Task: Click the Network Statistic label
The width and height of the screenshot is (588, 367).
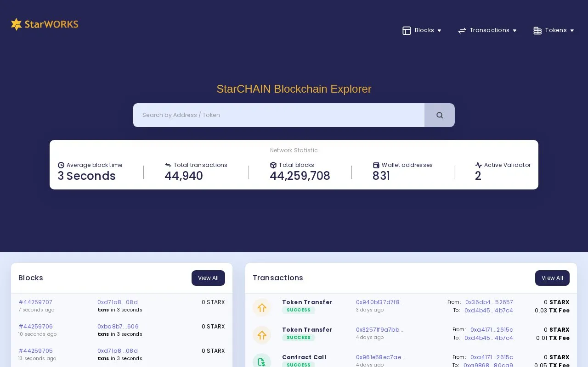Action: pos(294,150)
